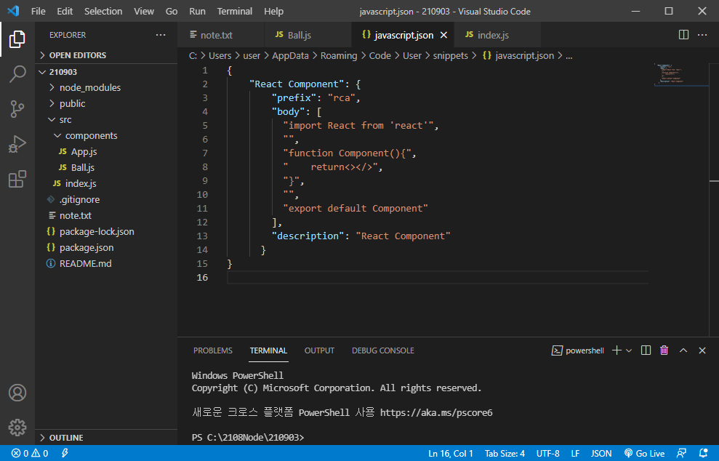
Task: Open the Selection menu
Action: (103, 11)
